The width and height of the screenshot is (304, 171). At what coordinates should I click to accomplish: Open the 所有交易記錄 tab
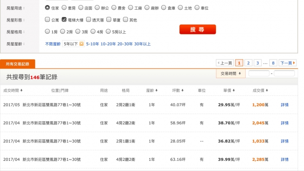point(18,64)
